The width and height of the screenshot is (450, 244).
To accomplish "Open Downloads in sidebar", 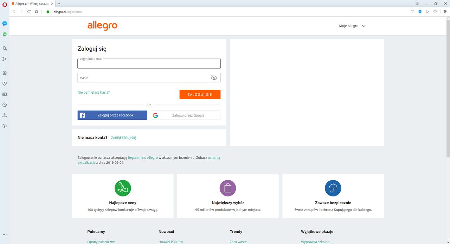I will tap(5, 115).
